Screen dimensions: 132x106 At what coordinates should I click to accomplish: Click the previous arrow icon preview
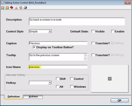tap(110, 79)
